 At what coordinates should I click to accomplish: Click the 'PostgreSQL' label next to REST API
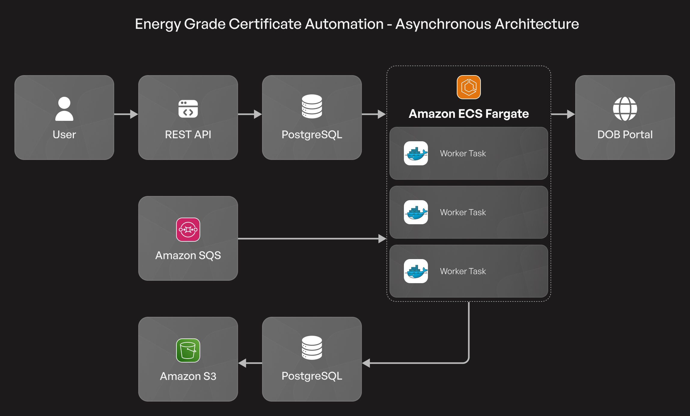click(x=312, y=135)
